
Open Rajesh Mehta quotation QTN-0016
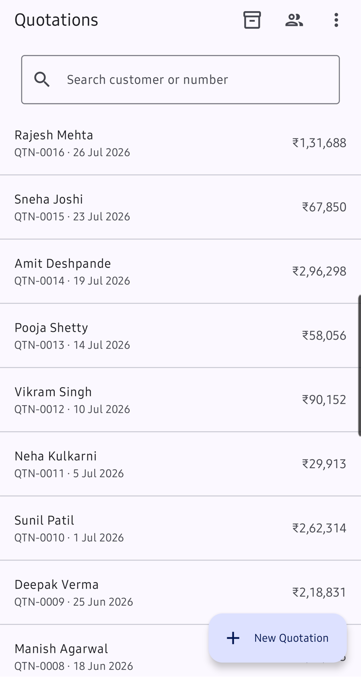(x=180, y=143)
